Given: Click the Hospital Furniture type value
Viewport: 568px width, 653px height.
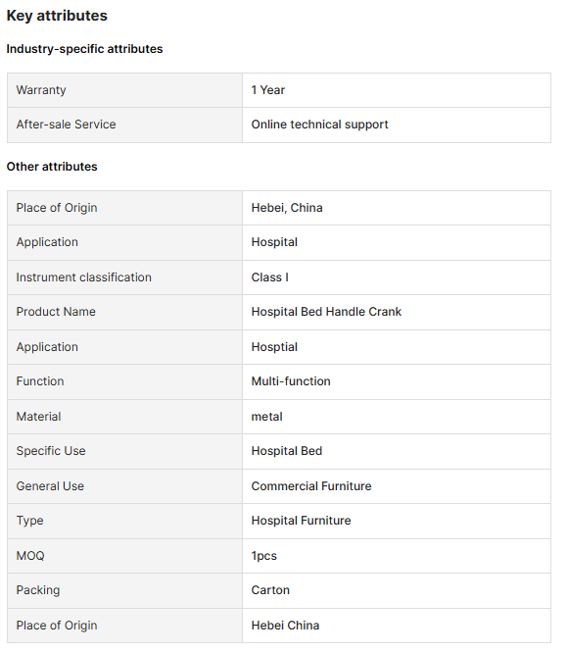Looking at the screenshot, I should point(301,521).
